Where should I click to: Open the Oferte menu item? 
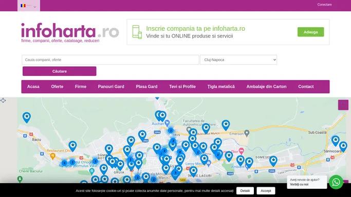click(57, 87)
